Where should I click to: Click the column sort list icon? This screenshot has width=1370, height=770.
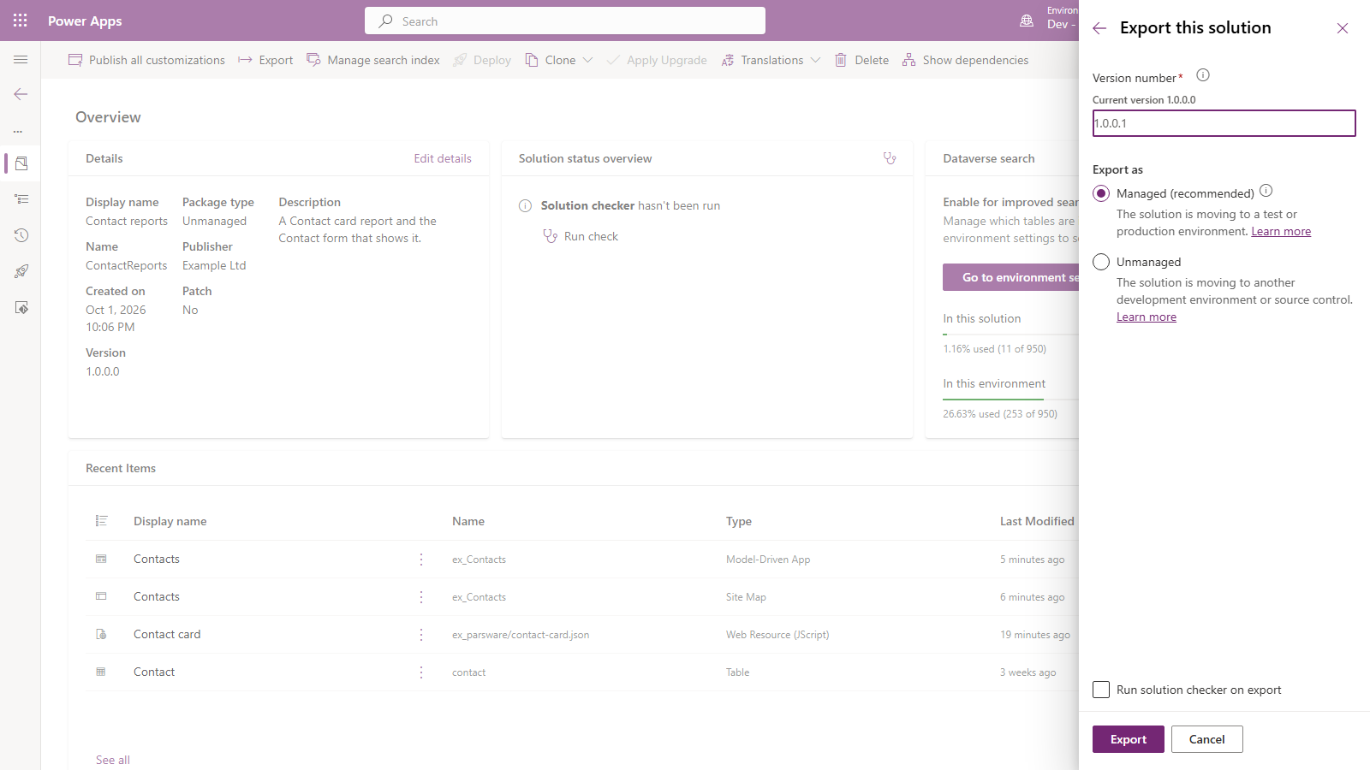[102, 520]
